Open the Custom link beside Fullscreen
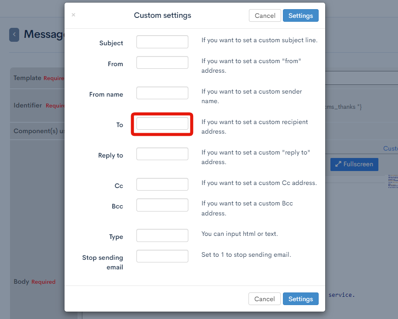 tap(392, 148)
